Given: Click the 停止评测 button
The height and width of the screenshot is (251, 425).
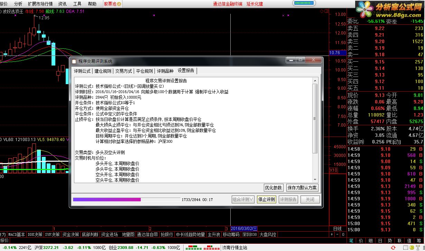Looking at the screenshot, I should point(266,199).
